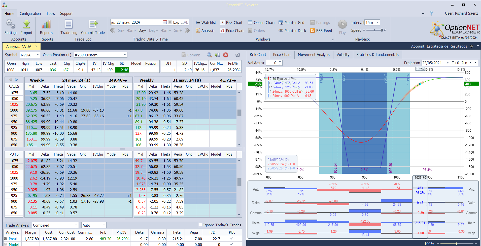Click the Day+ date step button
Screen dimensions: 481x246
pos(153,30)
